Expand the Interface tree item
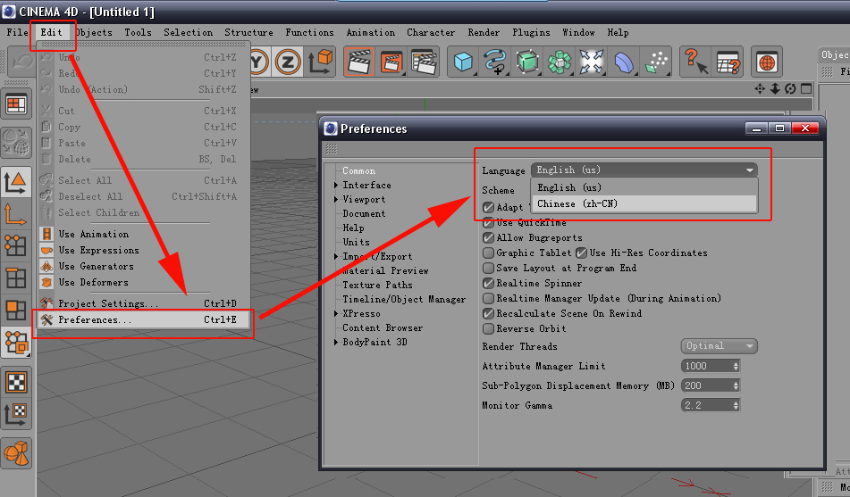Image resolution: width=850 pixels, height=497 pixels. [x=337, y=186]
